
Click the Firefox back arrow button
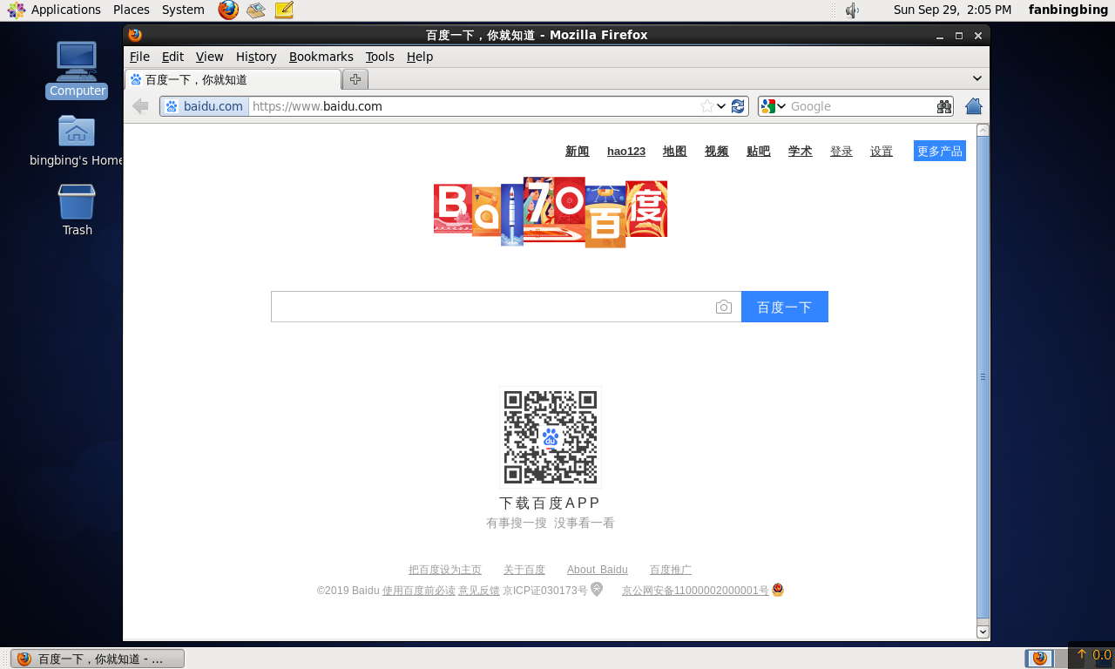point(140,106)
